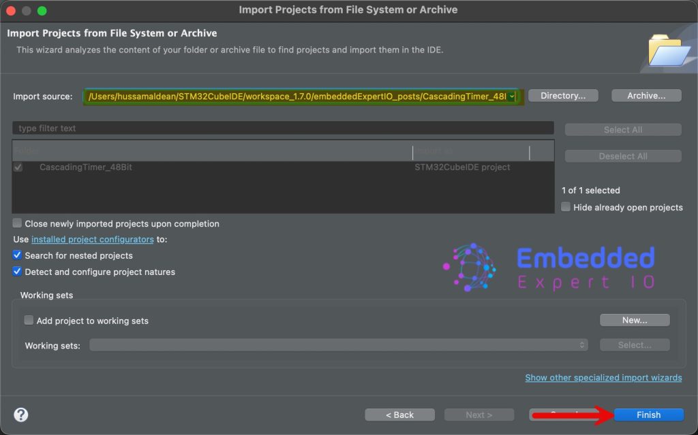Click the type filter text field
698x435 pixels.
point(283,128)
